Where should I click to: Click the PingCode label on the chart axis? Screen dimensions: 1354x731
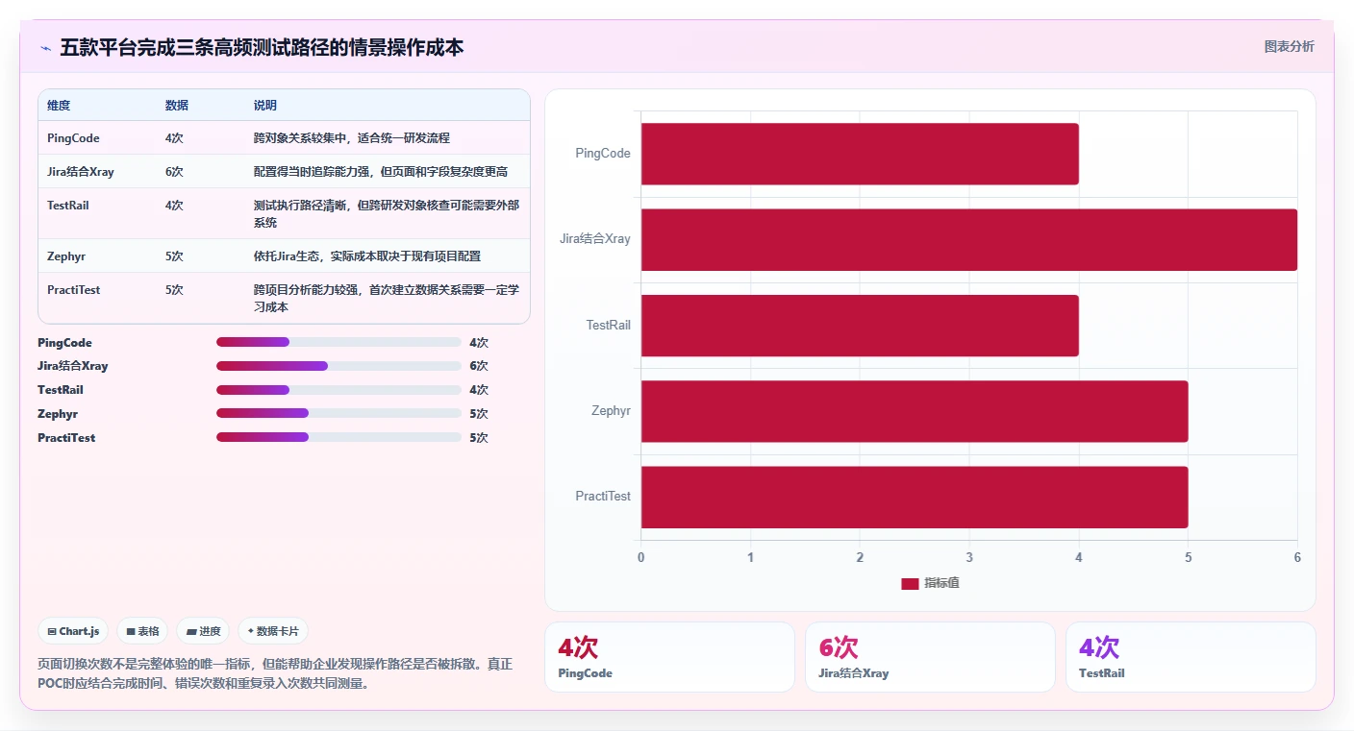(603, 154)
